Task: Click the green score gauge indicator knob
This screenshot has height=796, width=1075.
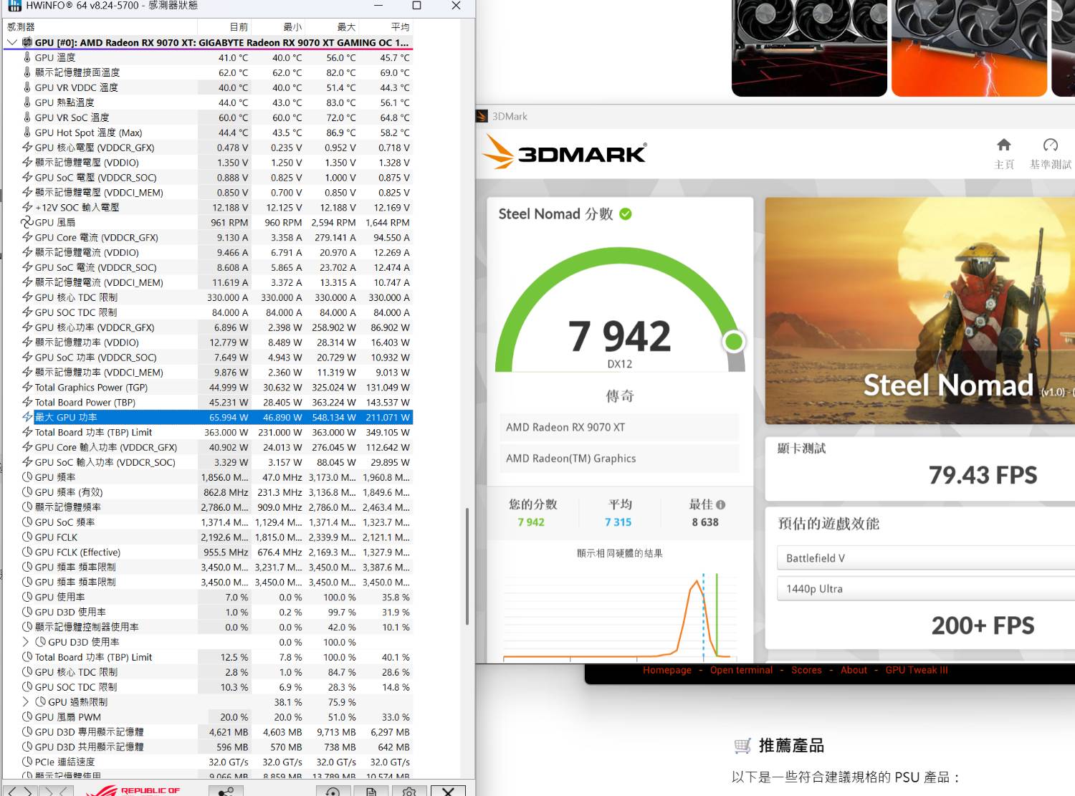Action: click(733, 342)
